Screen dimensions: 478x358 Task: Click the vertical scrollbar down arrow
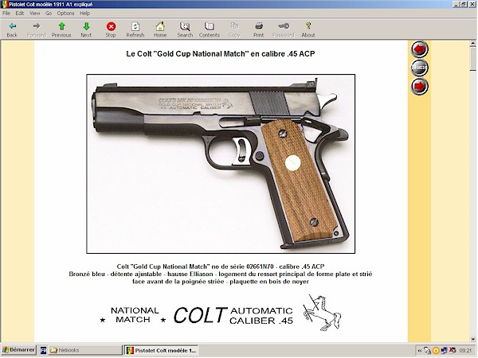(472, 339)
